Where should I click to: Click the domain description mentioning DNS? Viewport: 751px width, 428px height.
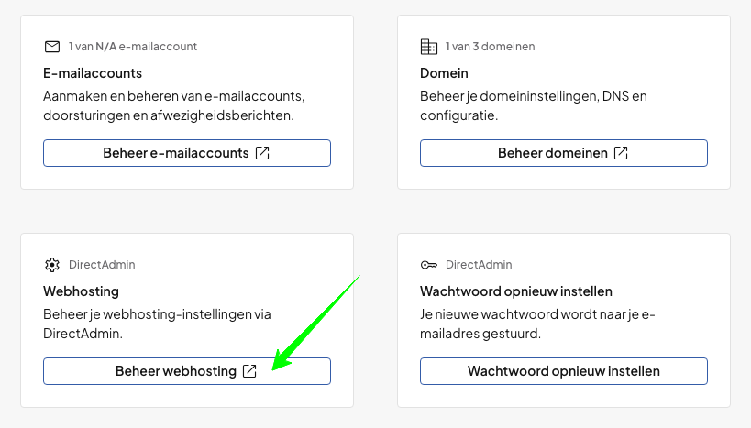click(533, 105)
